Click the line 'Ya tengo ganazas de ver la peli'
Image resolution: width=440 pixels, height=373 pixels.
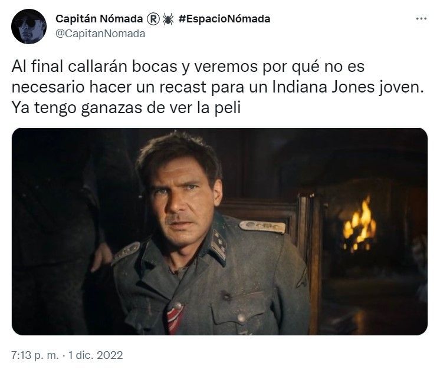click(126, 108)
